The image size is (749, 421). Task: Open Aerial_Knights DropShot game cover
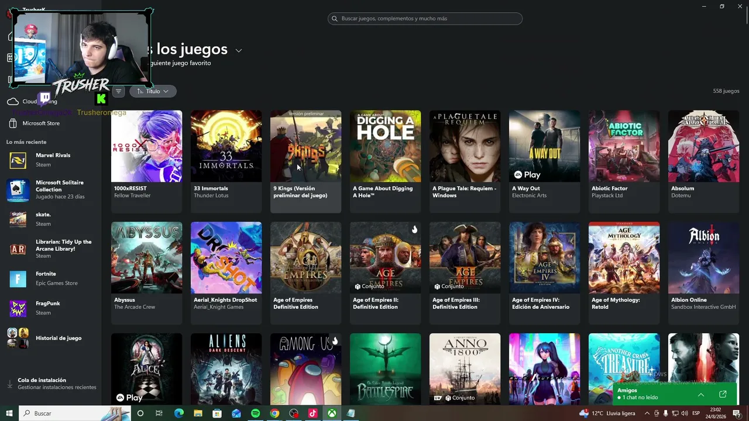226,258
